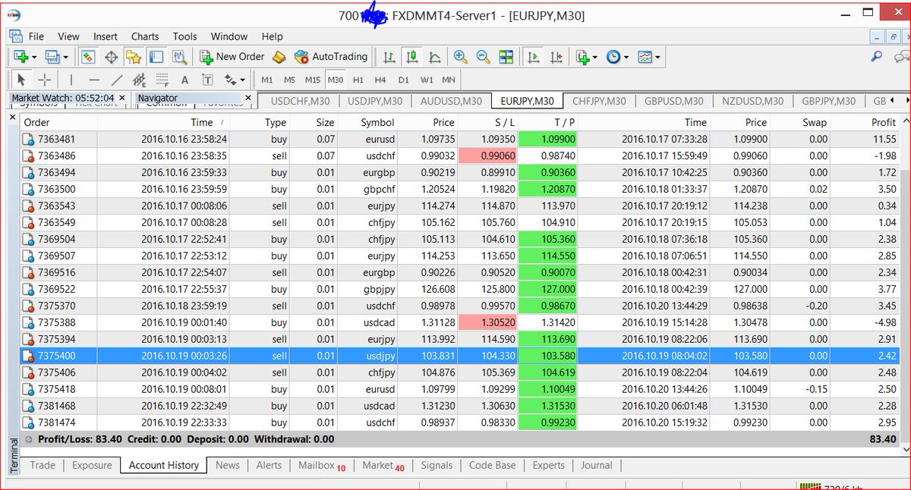
Task: Open the Tools menu
Action: click(184, 36)
